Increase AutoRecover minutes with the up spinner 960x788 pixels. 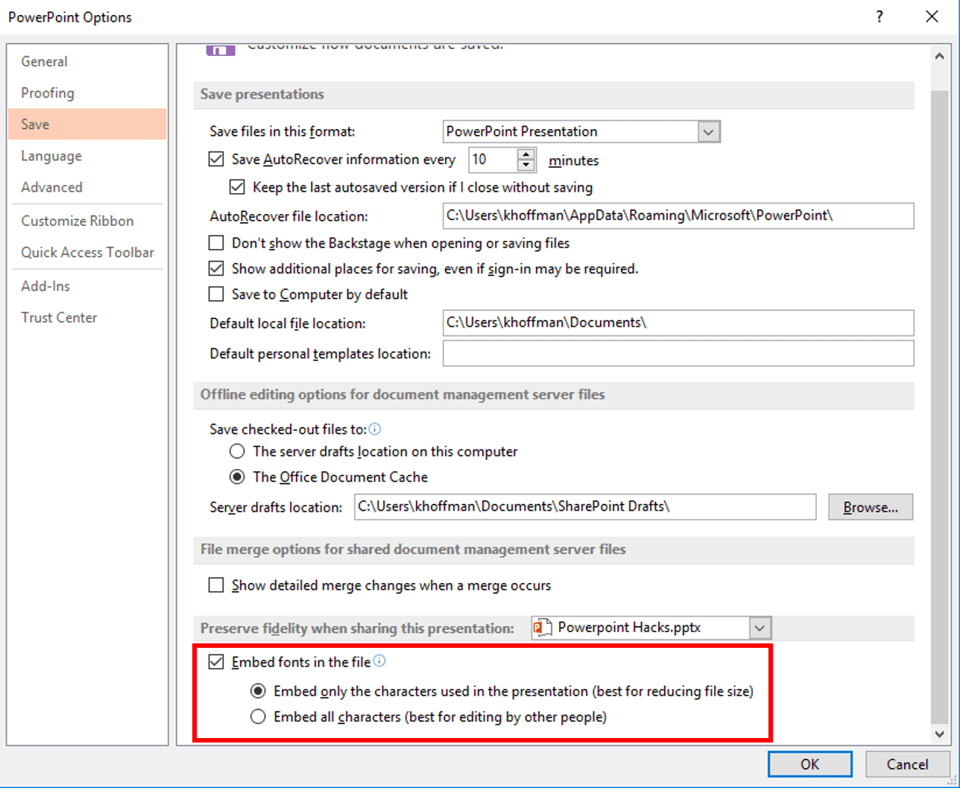point(527,154)
